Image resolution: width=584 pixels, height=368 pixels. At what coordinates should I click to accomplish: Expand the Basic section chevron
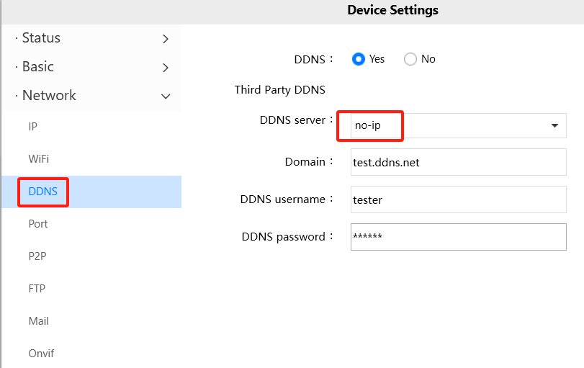click(x=166, y=68)
